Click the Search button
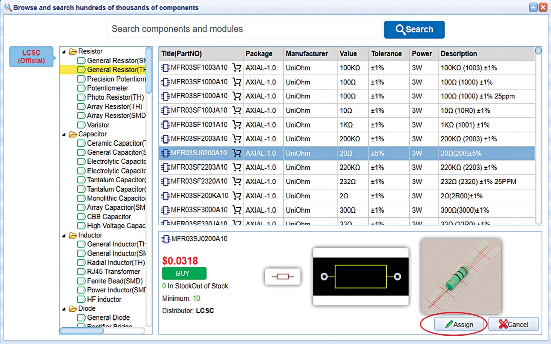Viewport: 551px width, 344px height. coord(414,29)
